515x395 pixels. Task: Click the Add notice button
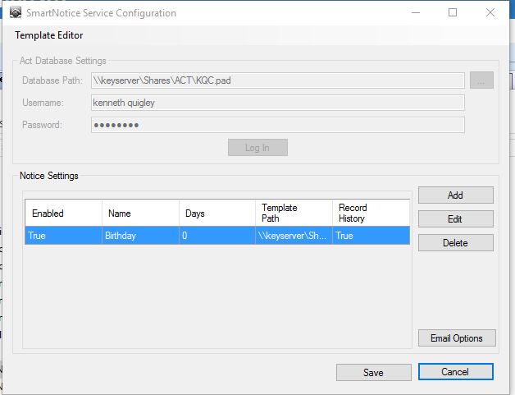[456, 195]
